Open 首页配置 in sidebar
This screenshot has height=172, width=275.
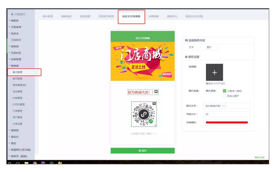pos(17,79)
